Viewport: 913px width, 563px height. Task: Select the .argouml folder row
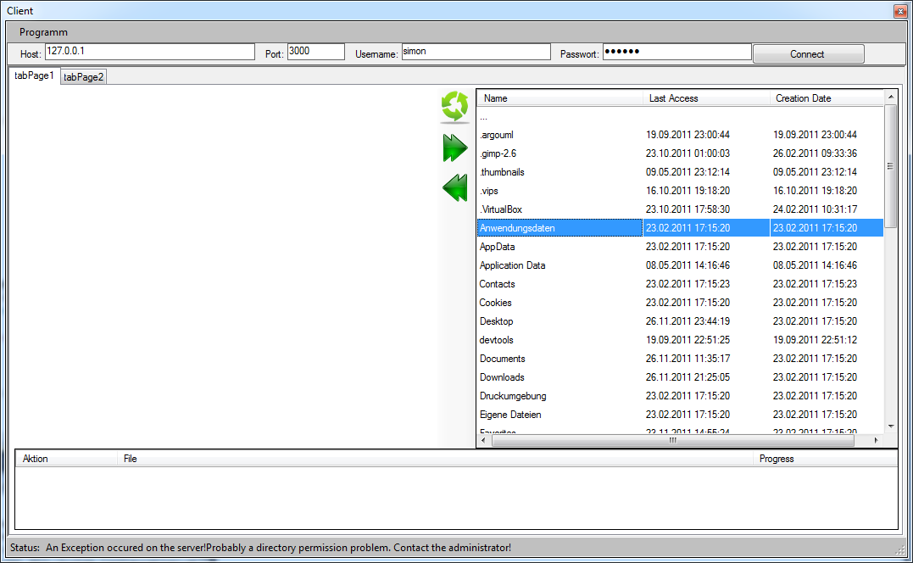click(680, 135)
